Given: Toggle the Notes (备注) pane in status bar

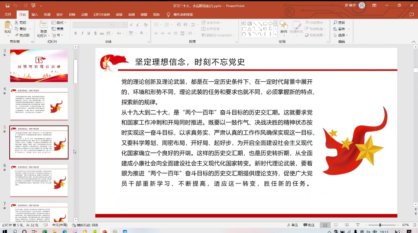Looking at the screenshot, I should pyautogui.click(x=292, y=225).
